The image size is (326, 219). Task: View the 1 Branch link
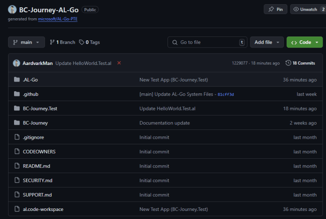(x=62, y=42)
